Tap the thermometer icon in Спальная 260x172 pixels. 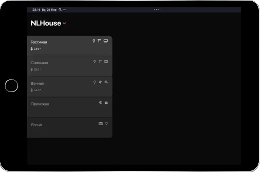[x=32, y=69]
